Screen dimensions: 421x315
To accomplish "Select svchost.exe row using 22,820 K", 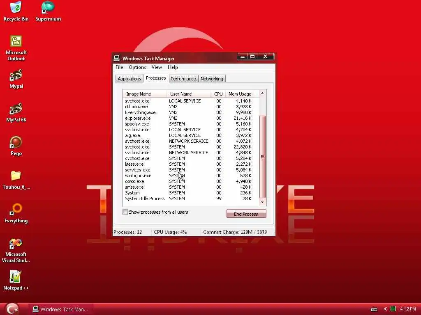I will point(188,147).
